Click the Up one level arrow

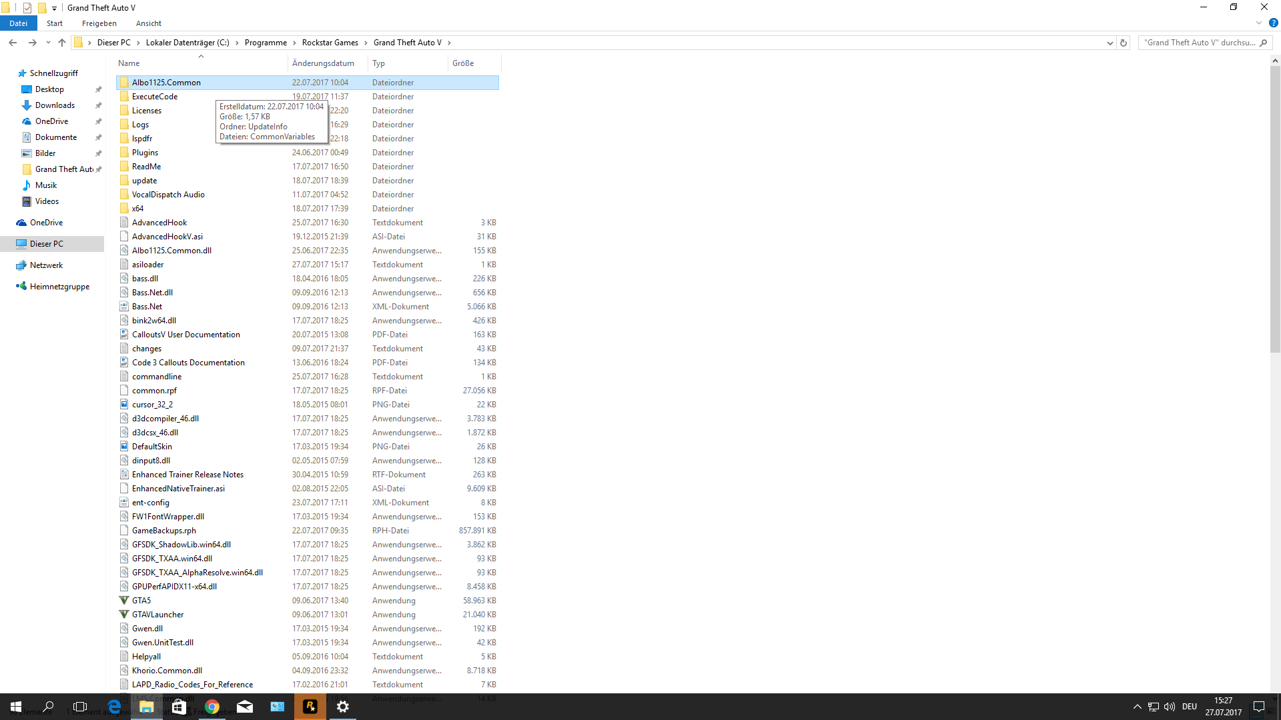click(x=62, y=43)
